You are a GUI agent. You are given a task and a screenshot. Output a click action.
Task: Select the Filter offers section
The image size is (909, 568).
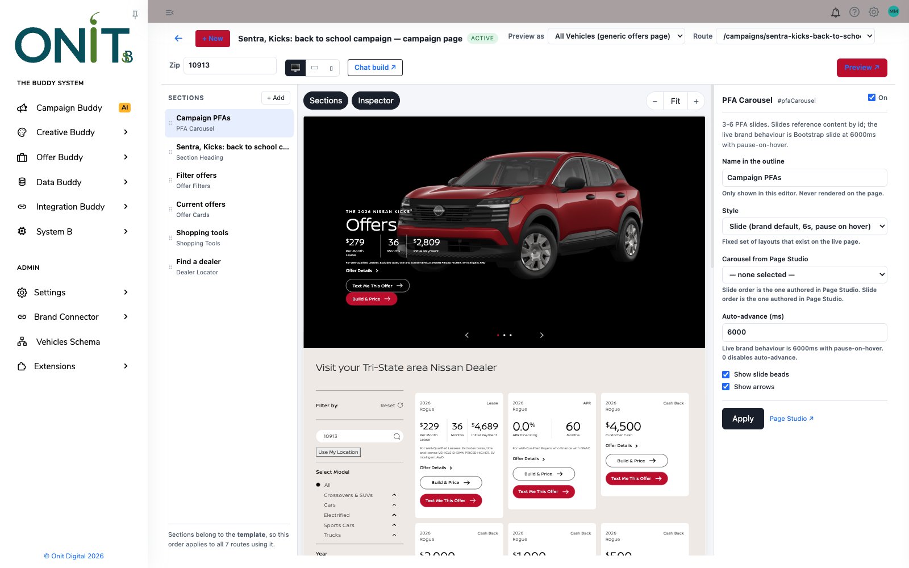[229, 181]
